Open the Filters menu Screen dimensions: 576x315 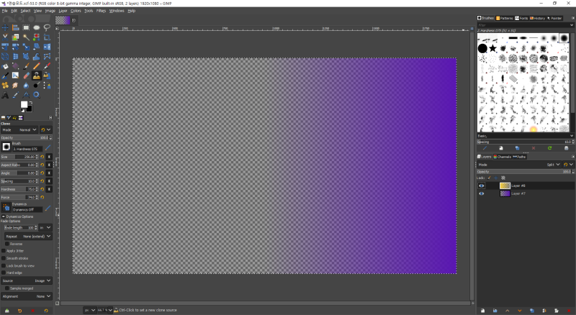[101, 11]
